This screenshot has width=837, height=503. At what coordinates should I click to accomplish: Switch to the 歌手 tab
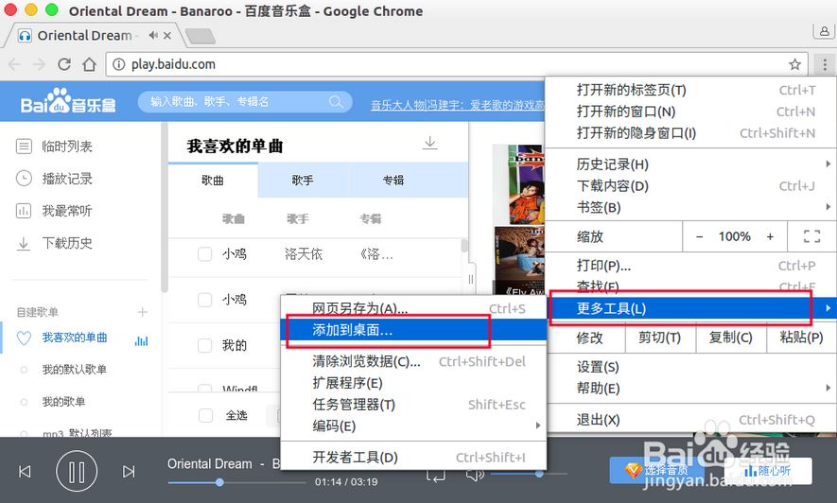(303, 181)
